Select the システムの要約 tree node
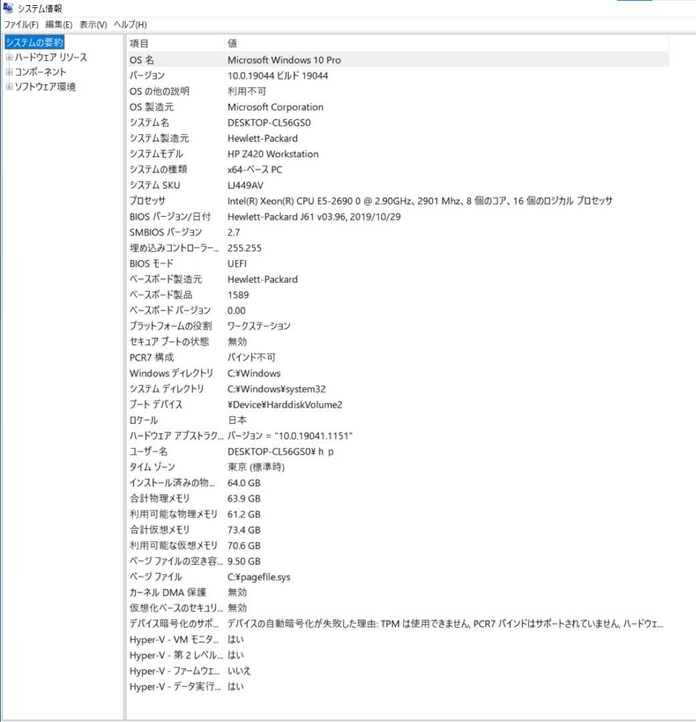 34,43
